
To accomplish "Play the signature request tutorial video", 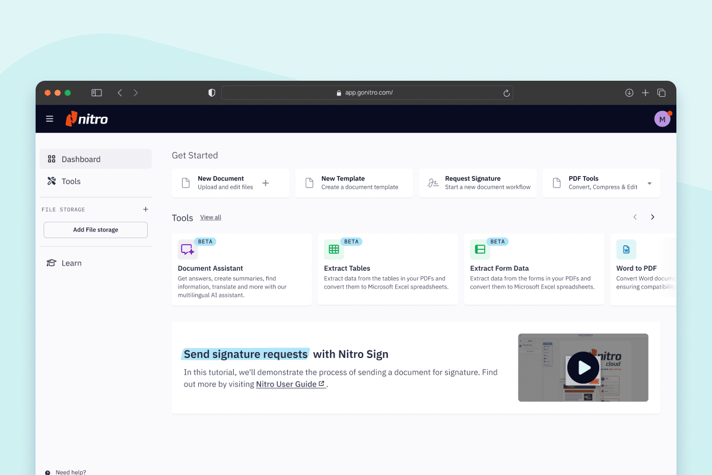I will tap(583, 368).
